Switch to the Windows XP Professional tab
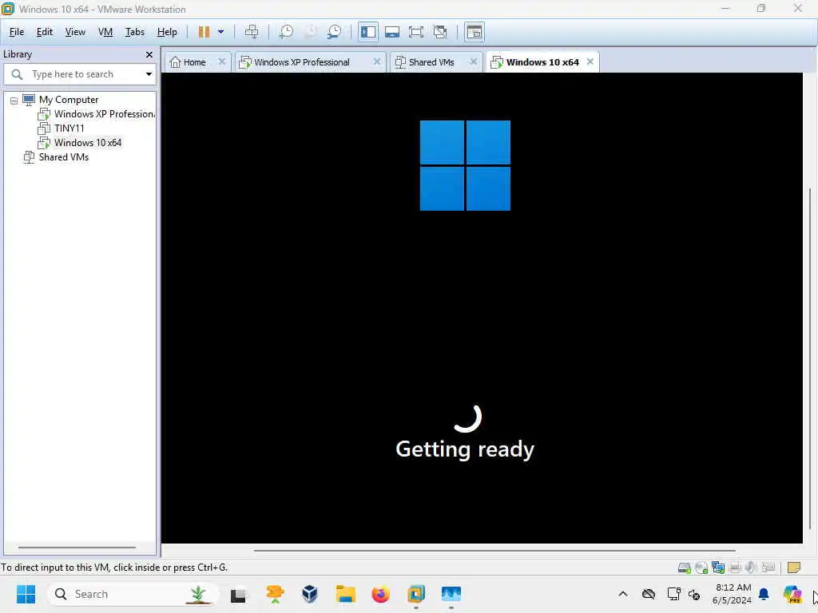Screen dimensions: 818x613 (x=302, y=62)
